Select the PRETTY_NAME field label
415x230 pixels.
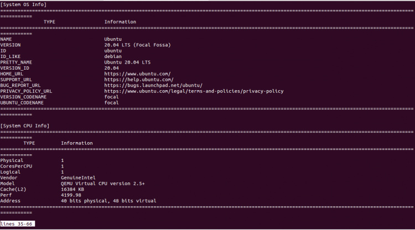coord(16,62)
